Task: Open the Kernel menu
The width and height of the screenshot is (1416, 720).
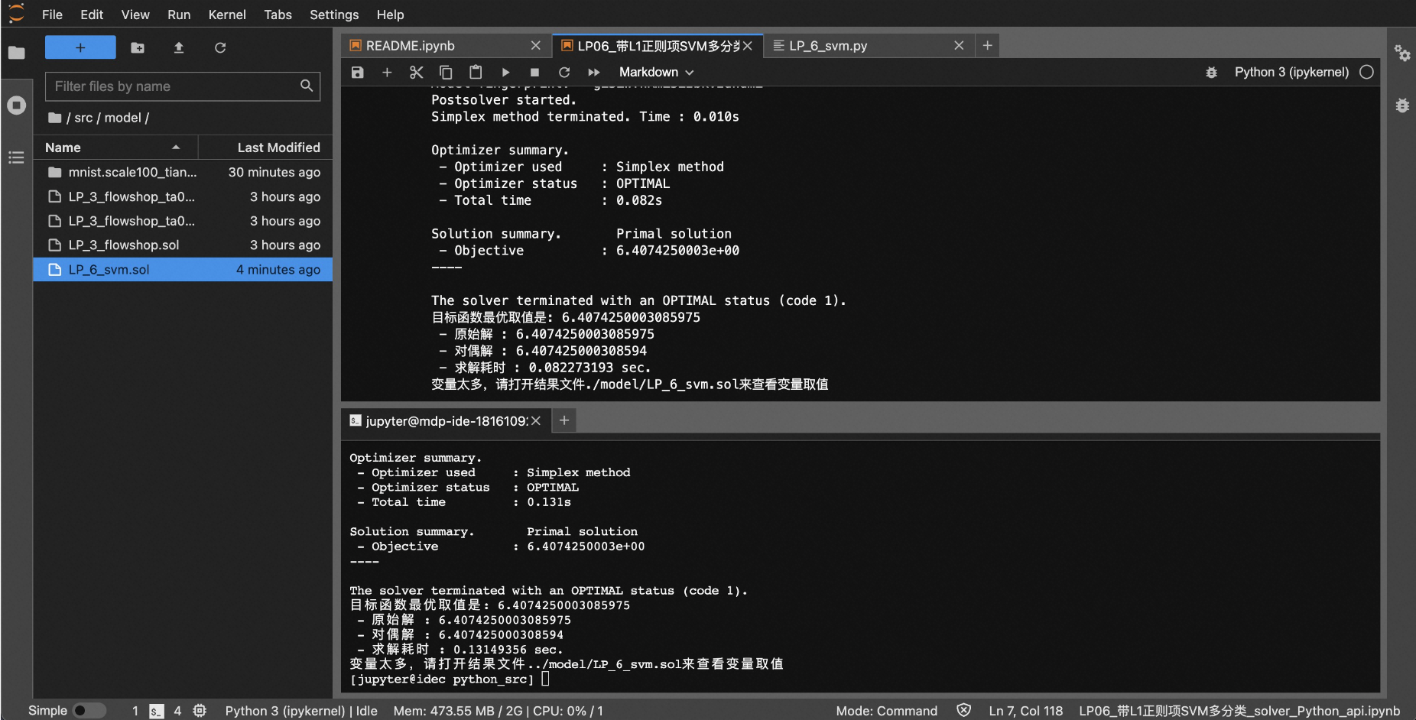Action: [x=227, y=15]
